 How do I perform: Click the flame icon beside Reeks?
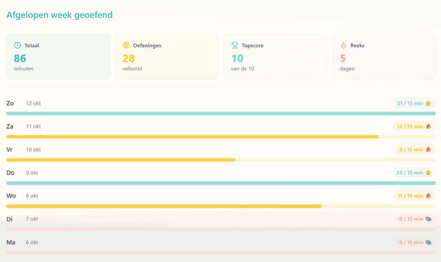click(343, 45)
